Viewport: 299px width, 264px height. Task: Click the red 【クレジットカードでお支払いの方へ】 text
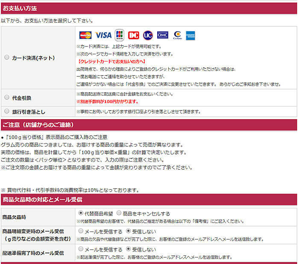click(x=105, y=61)
